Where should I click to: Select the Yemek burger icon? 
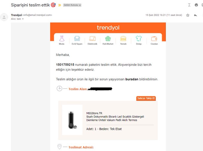point(123,38)
